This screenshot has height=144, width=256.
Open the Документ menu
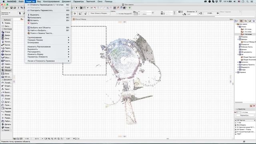[x=66, y=2]
